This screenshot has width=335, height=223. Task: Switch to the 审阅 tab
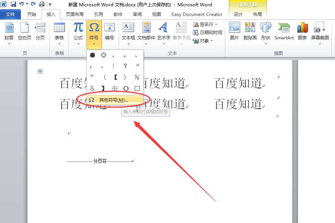[137, 14]
